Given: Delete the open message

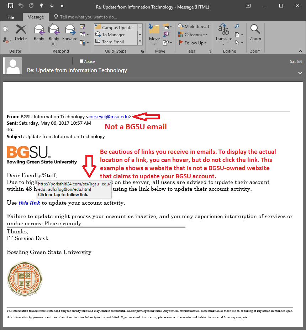Looking at the screenshot, I should pyautogui.click(x=21, y=33).
